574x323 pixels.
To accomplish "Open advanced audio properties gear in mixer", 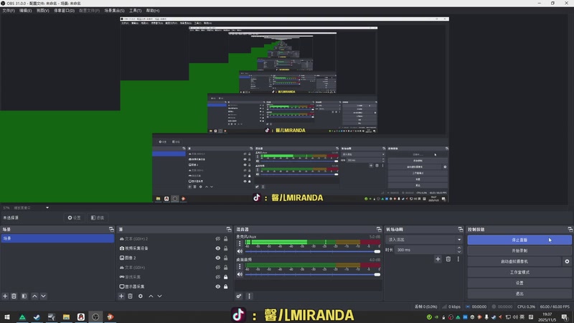I will pos(239,296).
